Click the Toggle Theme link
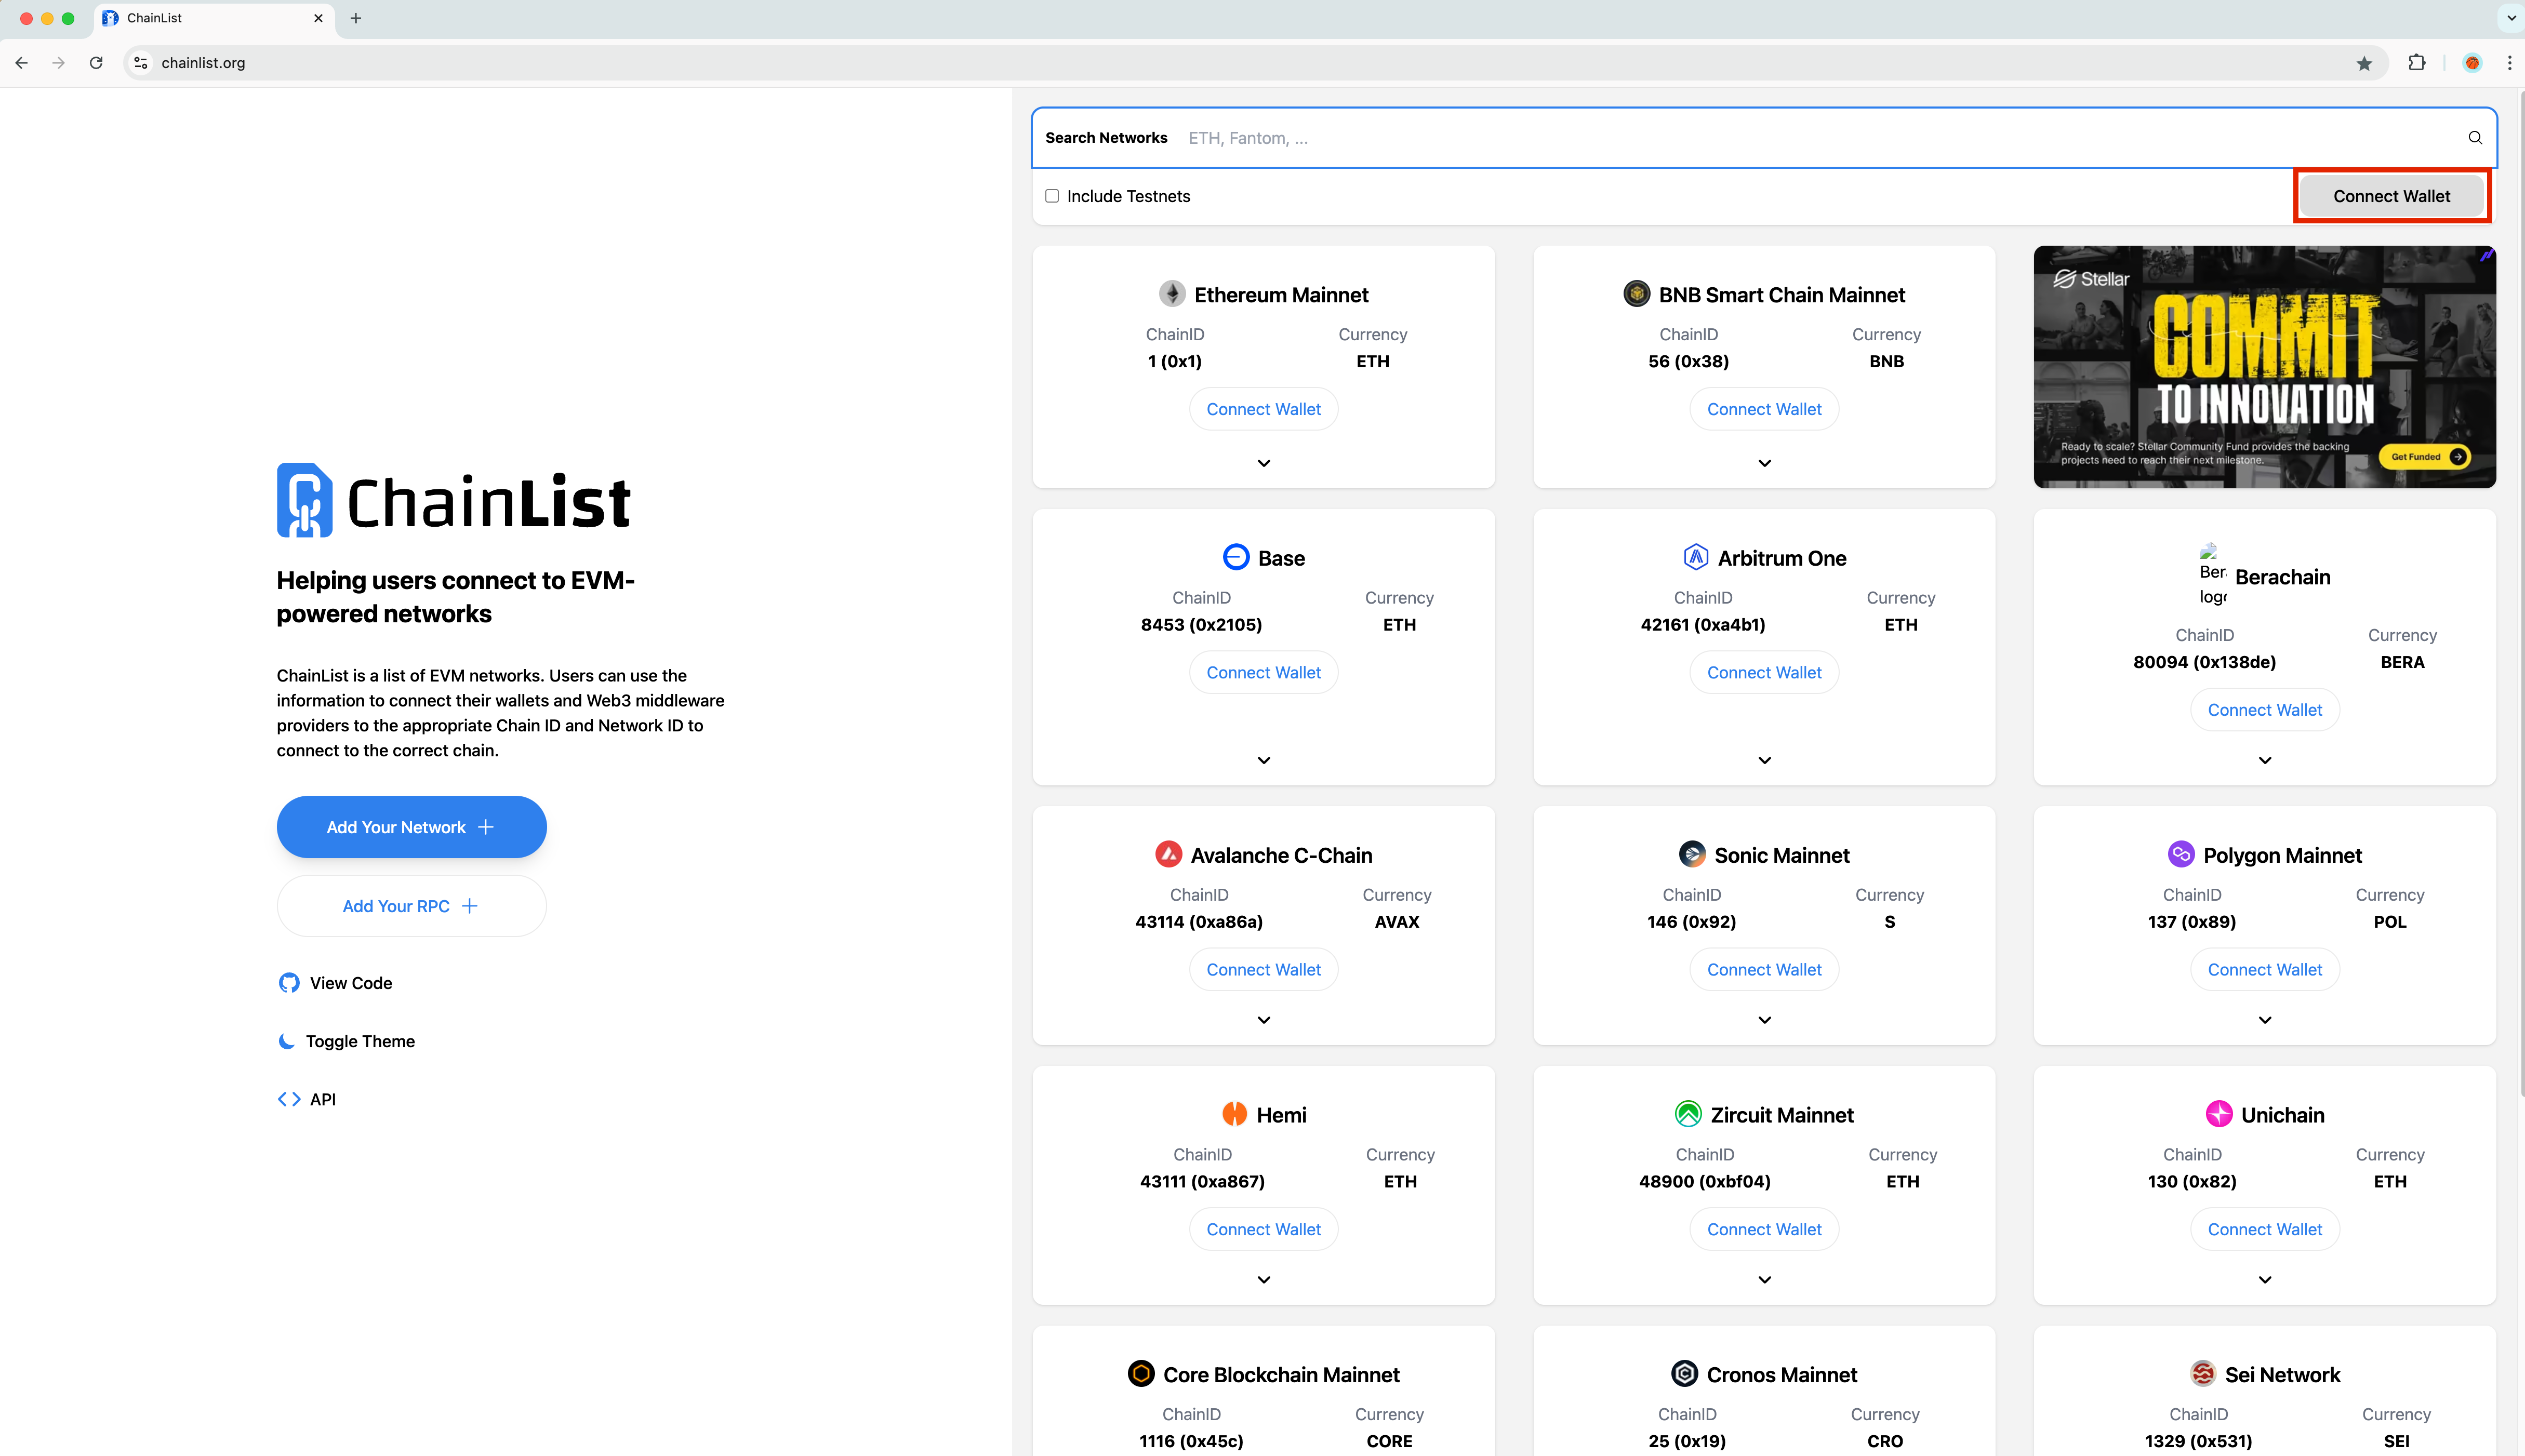The height and width of the screenshot is (1456, 2525). [346, 1041]
